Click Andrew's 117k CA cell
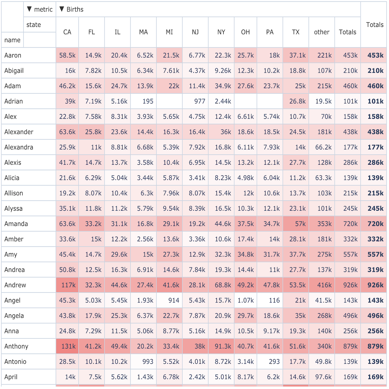 67,285
